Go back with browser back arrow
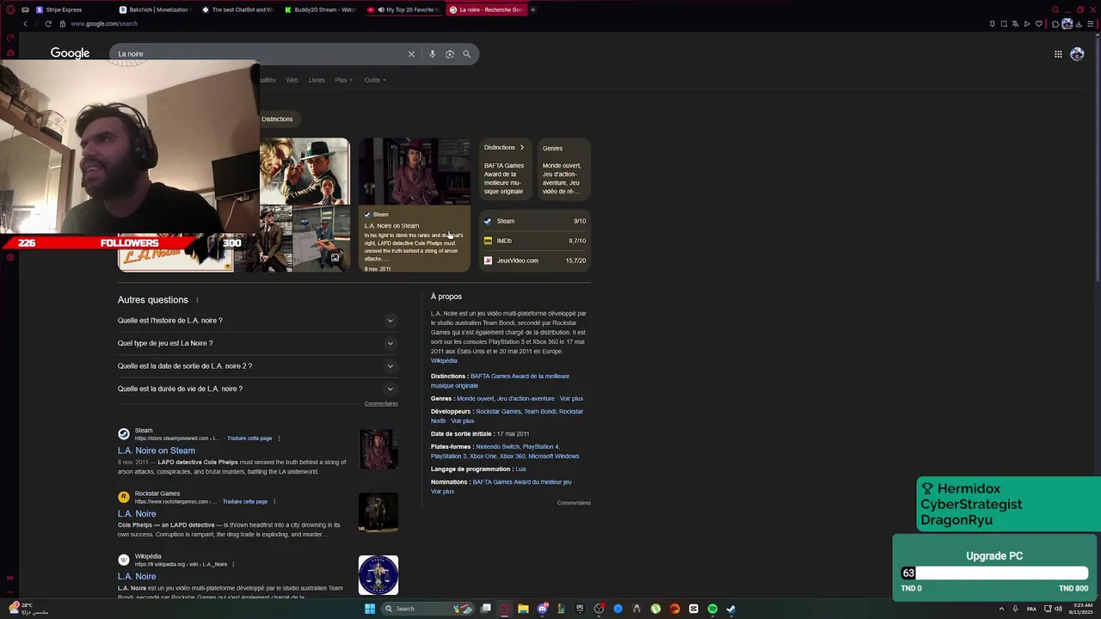This screenshot has width=1101, height=619. 25,24
